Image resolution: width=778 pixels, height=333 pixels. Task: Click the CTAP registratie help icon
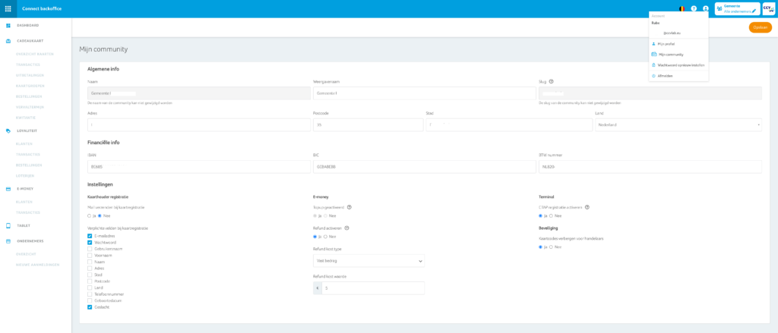[587, 207]
